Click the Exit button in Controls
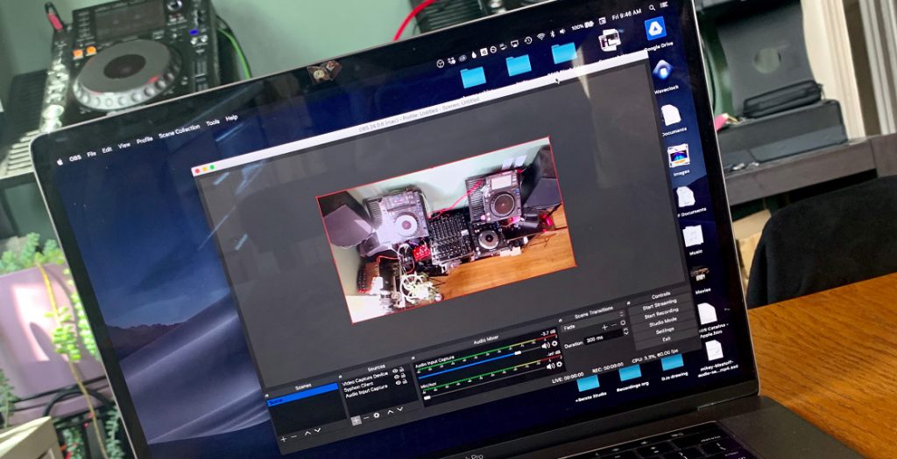The width and height of the screenshot is (897, 459). [667, 339]
